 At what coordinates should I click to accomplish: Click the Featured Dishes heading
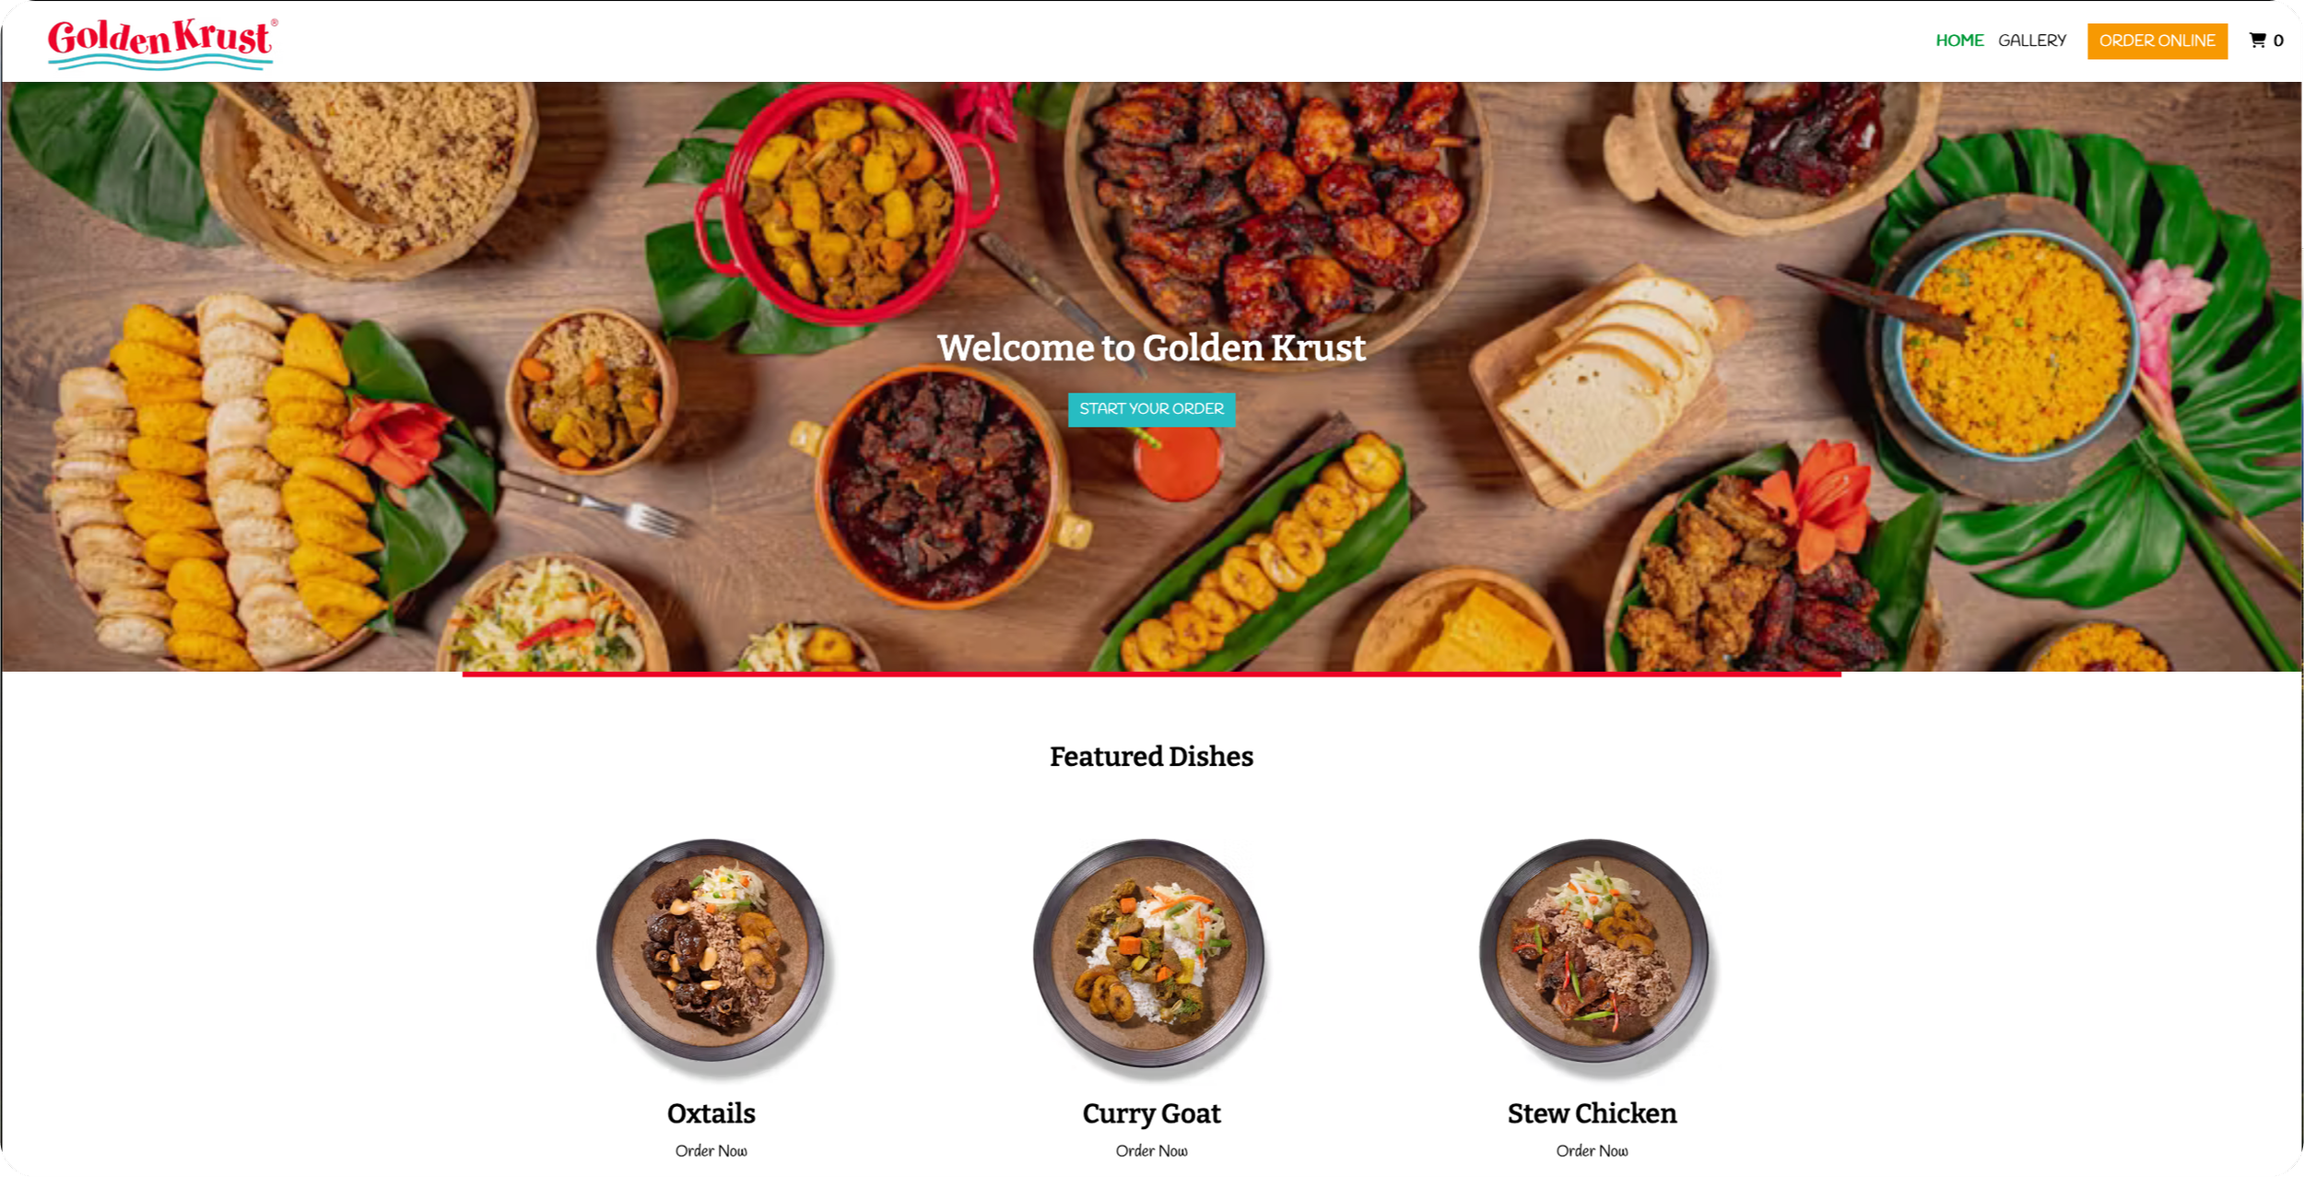coord(1151,757)
